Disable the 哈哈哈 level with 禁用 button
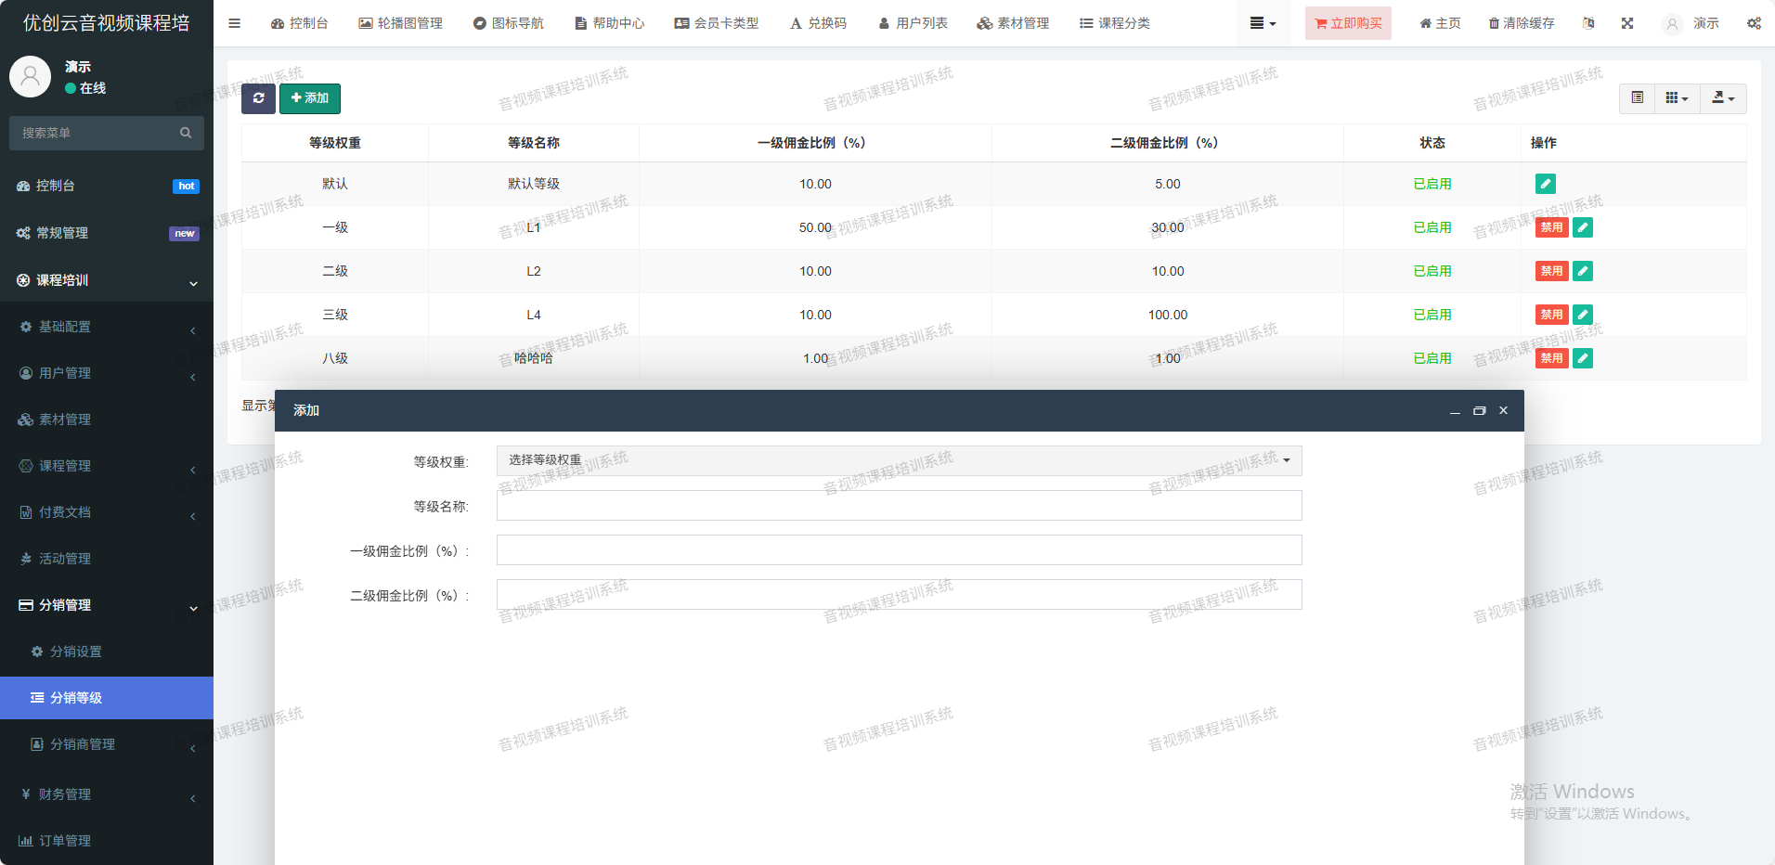Image resolution: width=1775 pixels, height=865 pixels. [x=1551, y=358]
